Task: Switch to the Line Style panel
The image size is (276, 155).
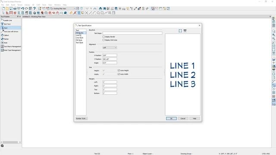Action: 79,38
